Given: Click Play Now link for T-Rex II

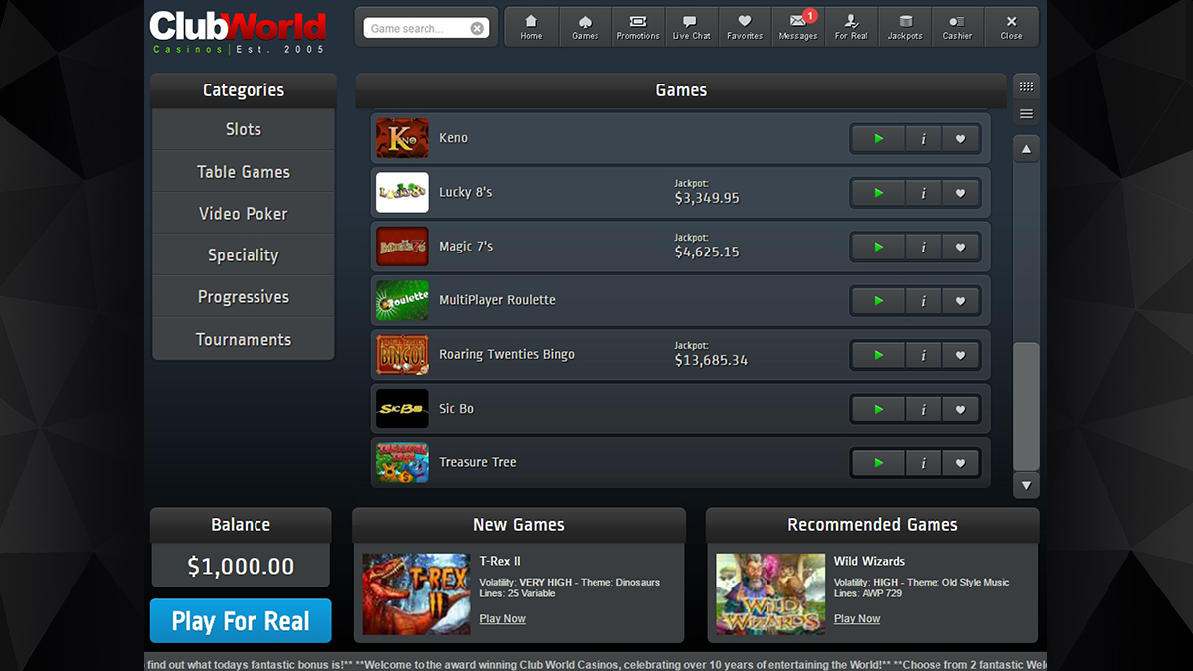Looking at the screenshot, I should click(503, 619).
